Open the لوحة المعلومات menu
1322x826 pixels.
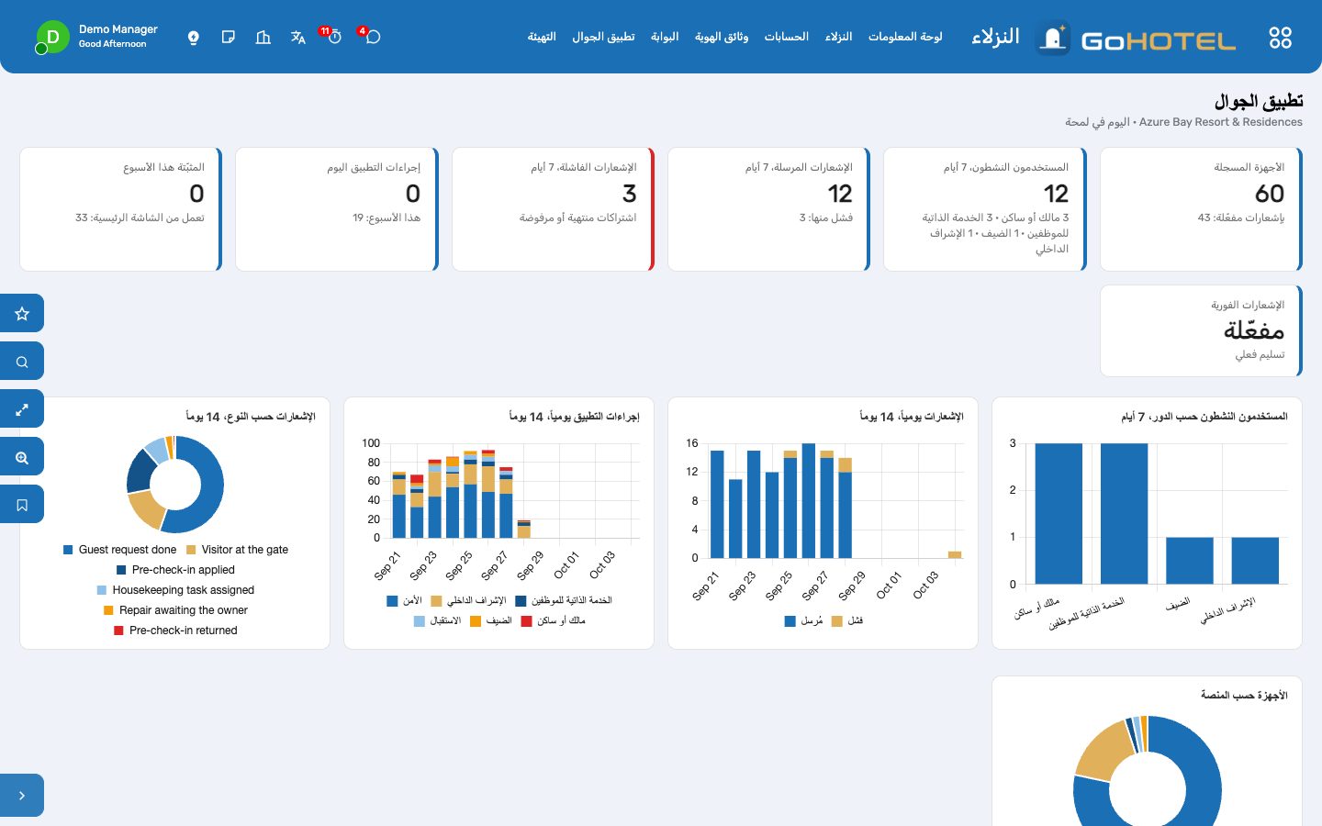(905, 37)
